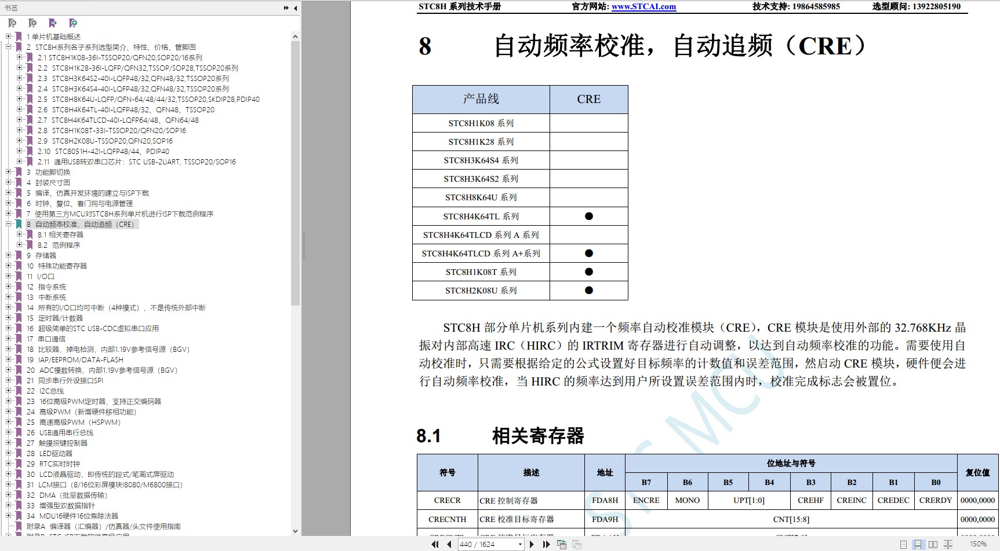Open bookmark 6 时钟、复位、看门狗与电源管理

click(79, 203)
